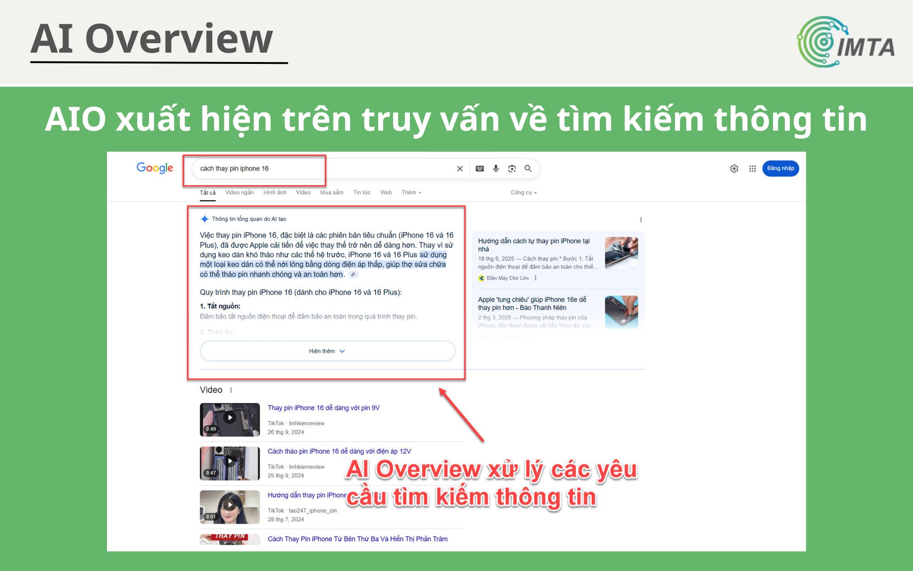Click the '1. Tắt nguồn:' step heading
Screen dimensions: 913x571
tap(220, 306)
